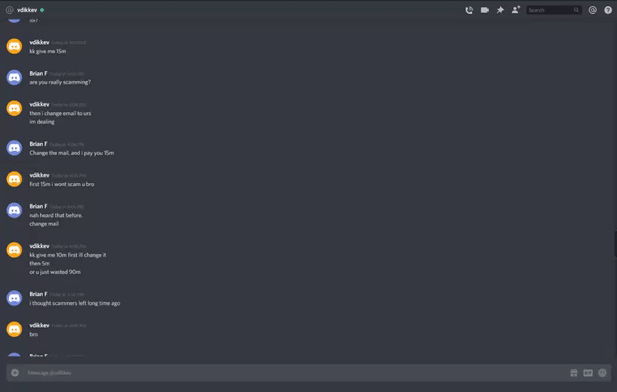Click Brian F's avatar beside 'are you really scamming?'

14,77
